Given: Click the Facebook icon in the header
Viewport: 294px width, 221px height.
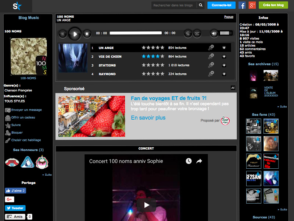Looking at the screenshot, I should click(242, 5).
